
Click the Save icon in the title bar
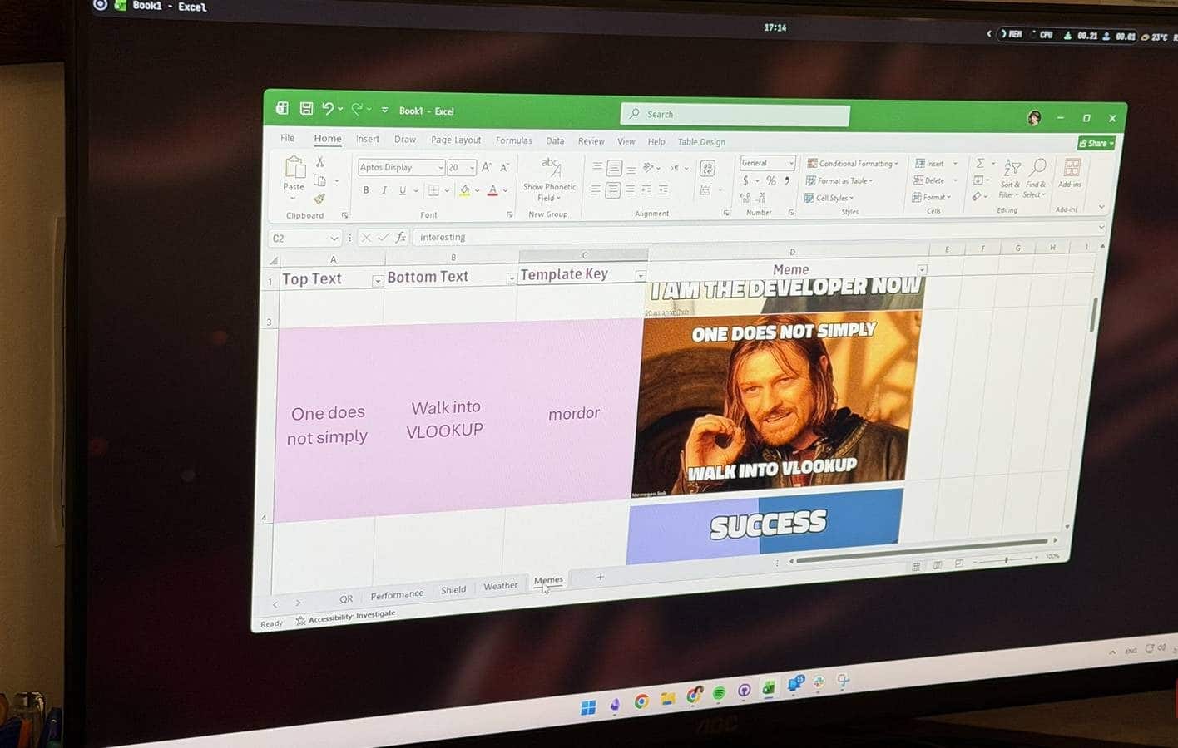coord(306,108)
